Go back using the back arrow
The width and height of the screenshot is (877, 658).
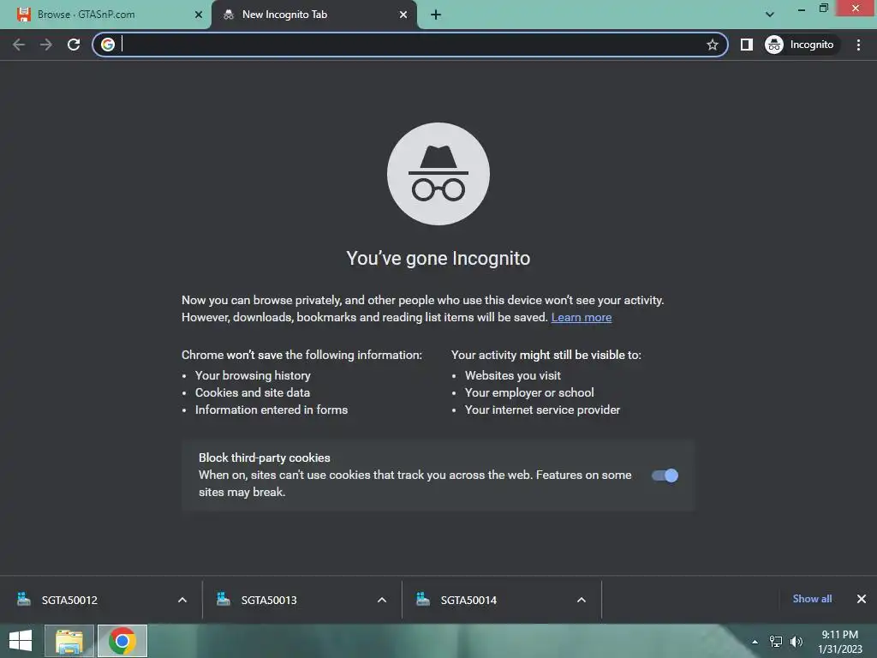tap(19, 45)
